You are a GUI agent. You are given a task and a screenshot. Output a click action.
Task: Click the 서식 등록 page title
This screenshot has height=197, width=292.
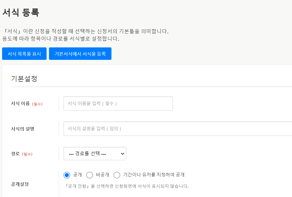coord(21,12)
